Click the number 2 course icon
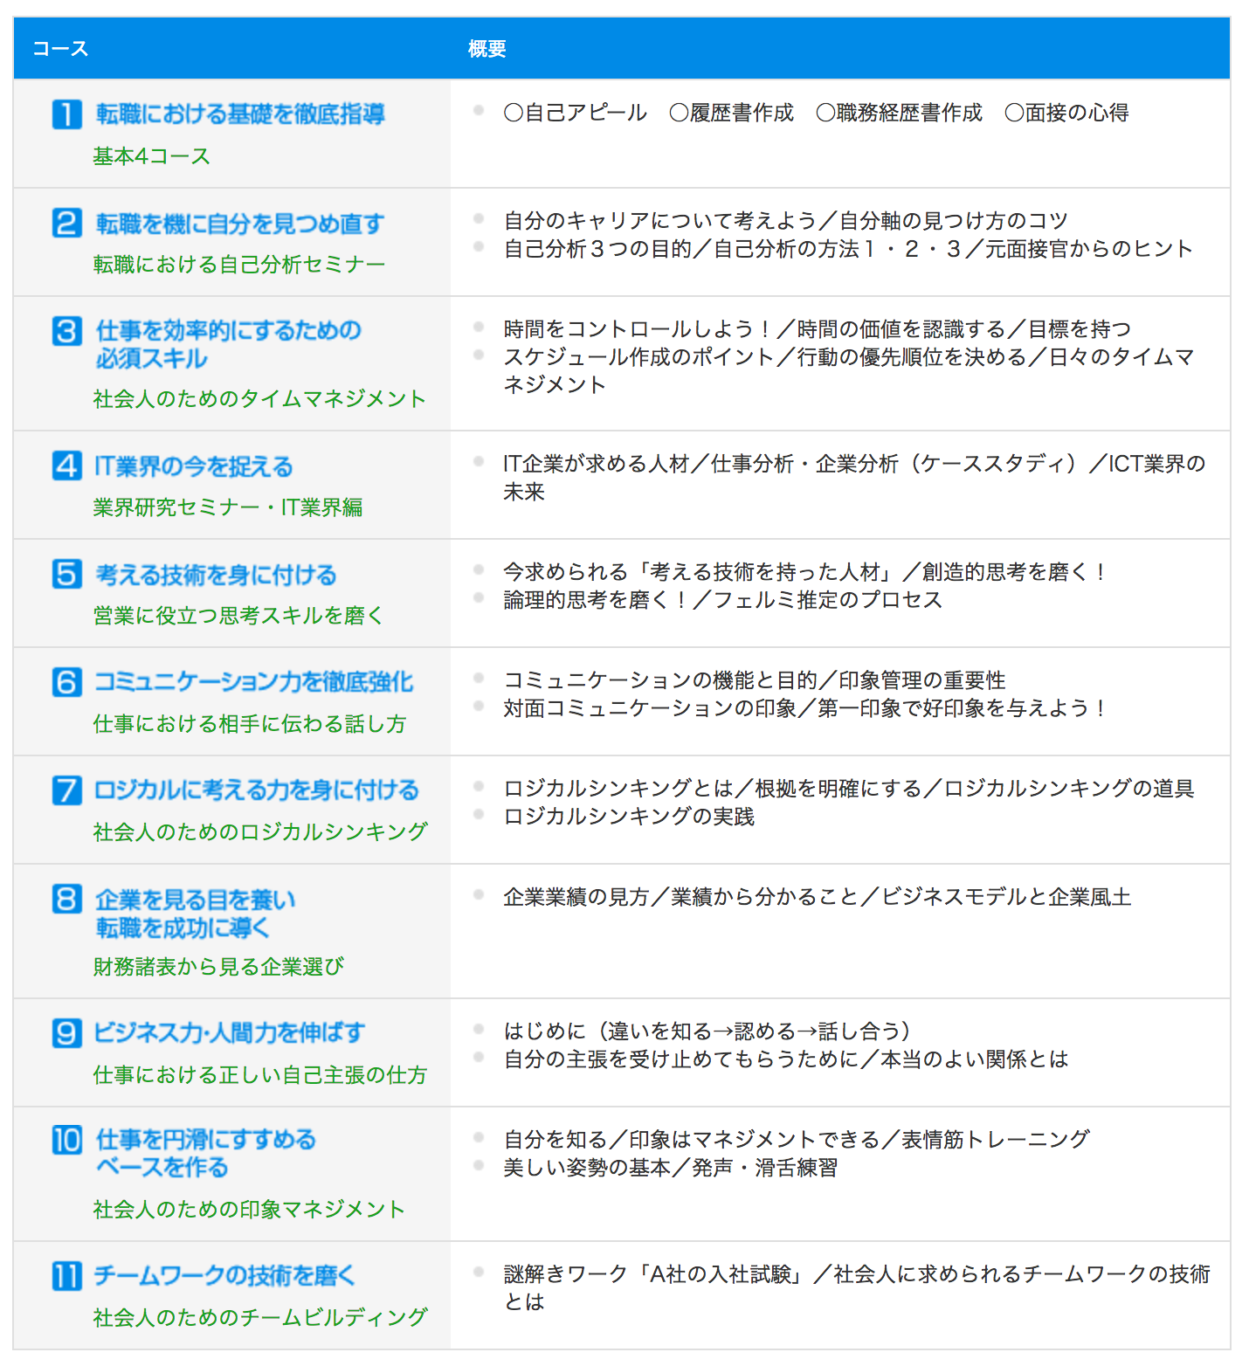 tap(67, 224)
